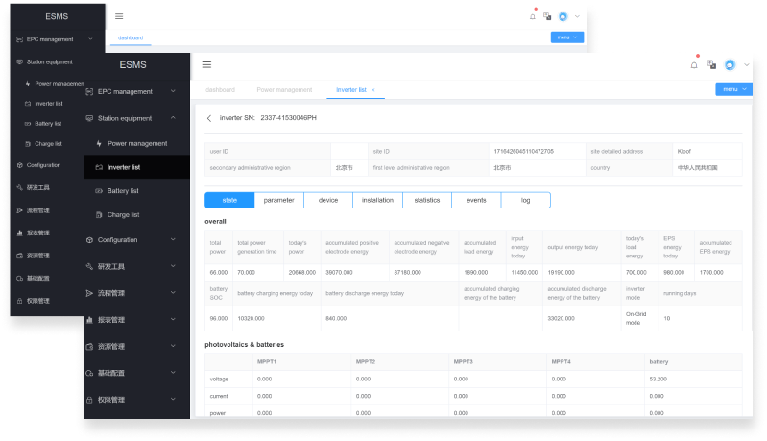Open notifications bell in front window
767x441 pixels.
(x=694, y=65)
